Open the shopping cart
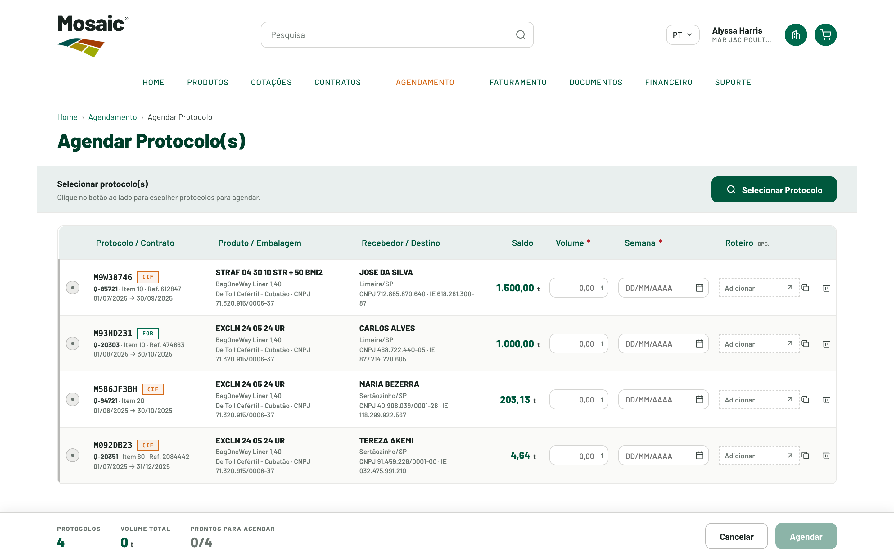 825,35
